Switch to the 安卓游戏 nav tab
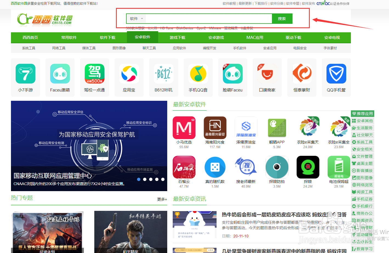The width and height of the screenshot is (389, 253). [x=216, y=38]
